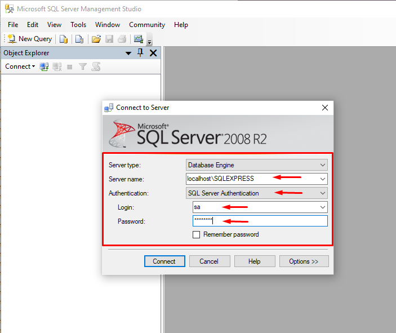Click the Options >> button

click(304, 261)
